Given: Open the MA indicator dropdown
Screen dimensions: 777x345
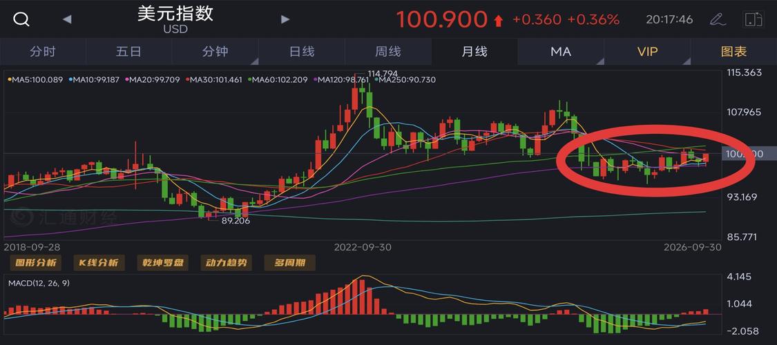Looking at the screenshot, I should 561,52.
